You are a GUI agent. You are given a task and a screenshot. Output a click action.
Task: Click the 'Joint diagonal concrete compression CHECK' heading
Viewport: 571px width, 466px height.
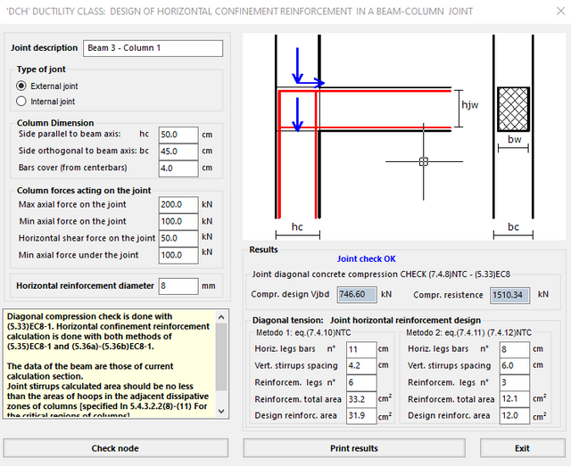[381, 274]
